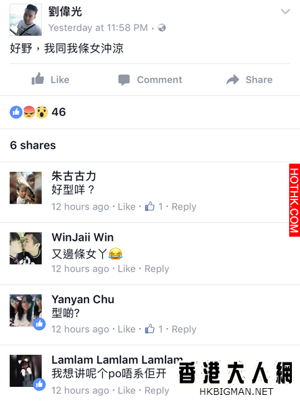This screenshot has height=401, width=300.
Task: Reply to WinJaii Win's comment
Action: click(x=157, y=269)
